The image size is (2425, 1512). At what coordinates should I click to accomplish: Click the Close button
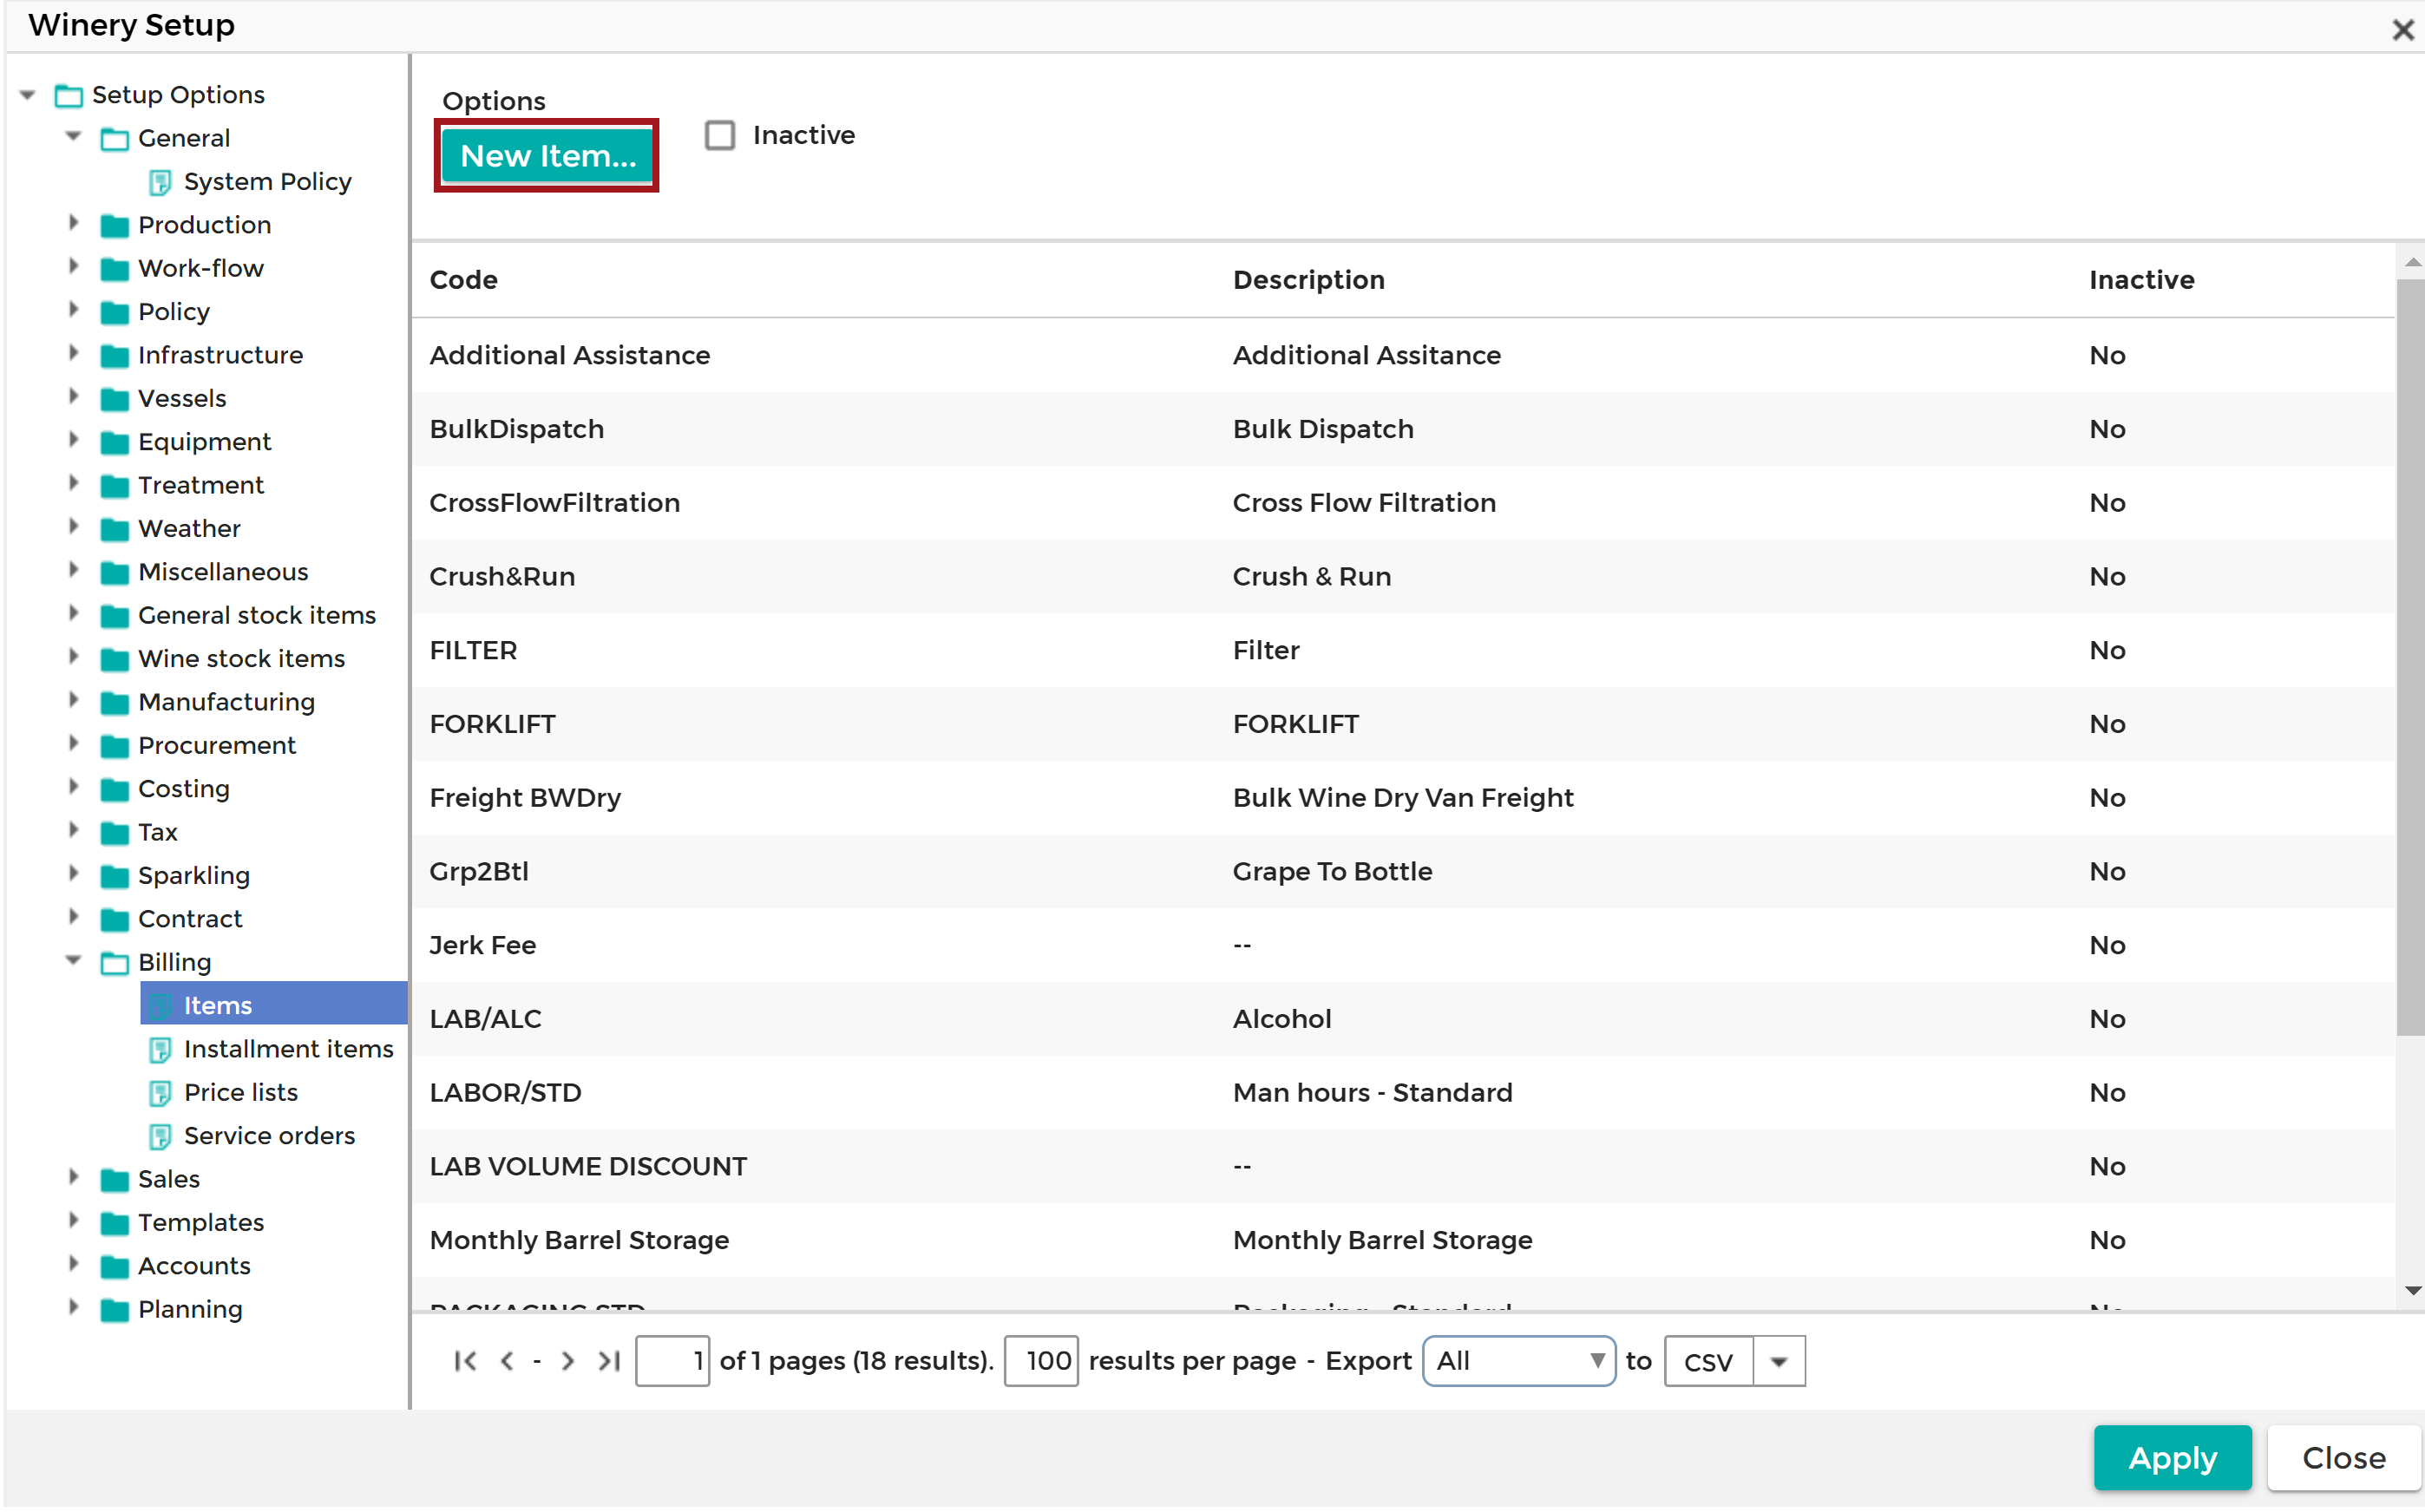(x=2343, y=1458)
